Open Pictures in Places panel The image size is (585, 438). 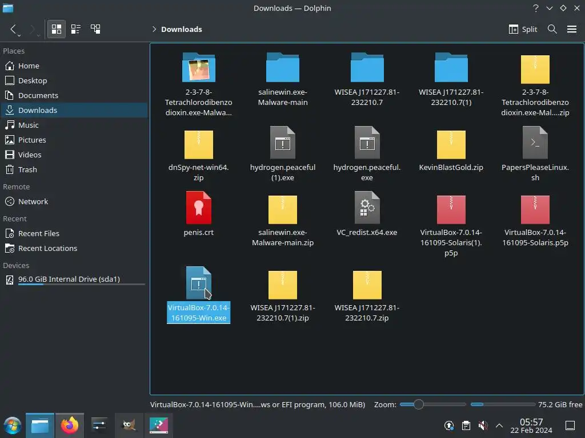coord(74,140)
